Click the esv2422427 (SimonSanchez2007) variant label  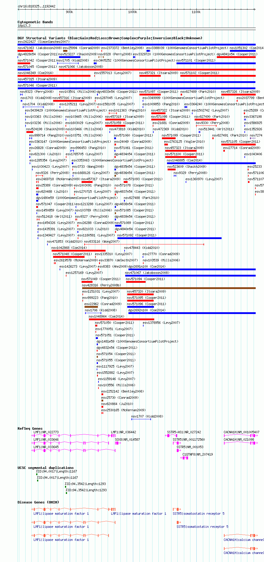pos(44,42)
